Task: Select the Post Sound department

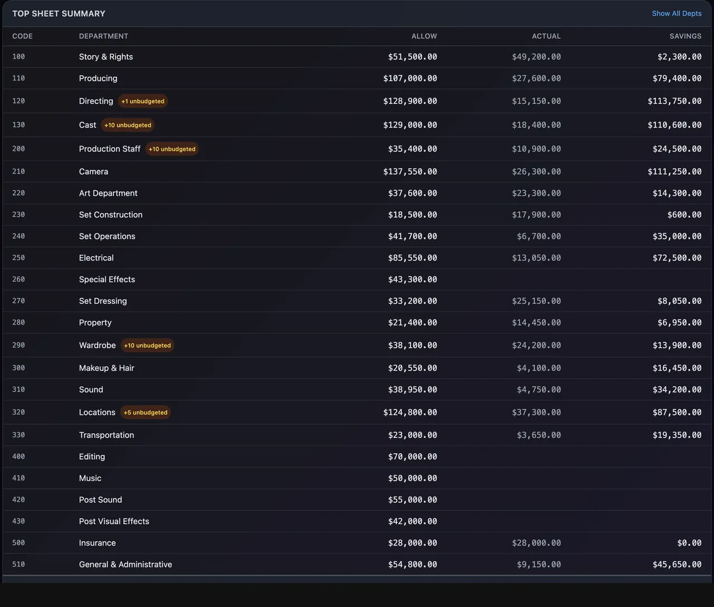Action: click(x=100, y=500)
